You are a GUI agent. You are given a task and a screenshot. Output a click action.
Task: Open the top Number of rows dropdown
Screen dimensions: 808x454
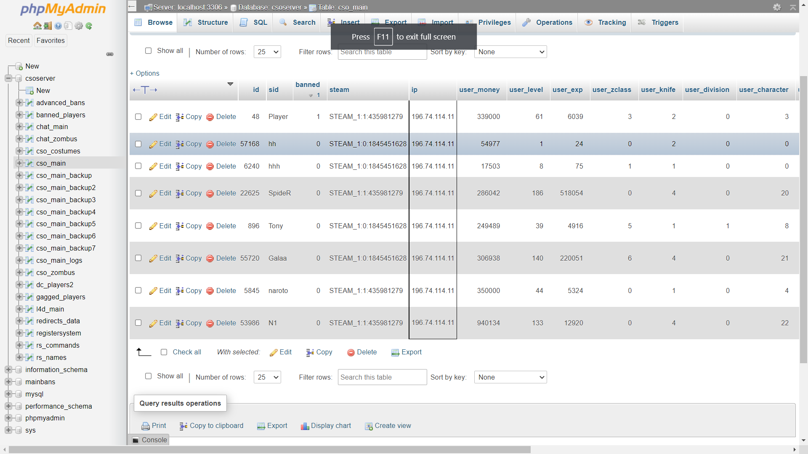pos(267,52)
